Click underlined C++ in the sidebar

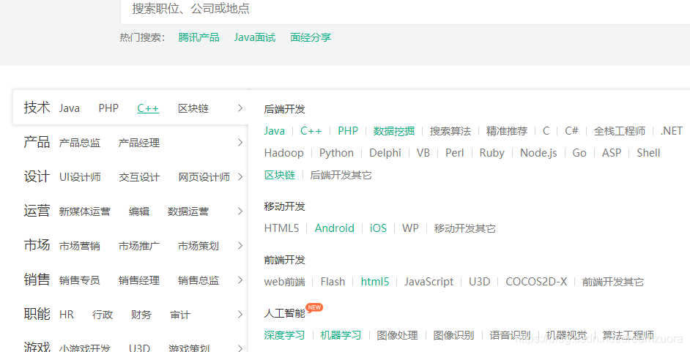[148, 108]
